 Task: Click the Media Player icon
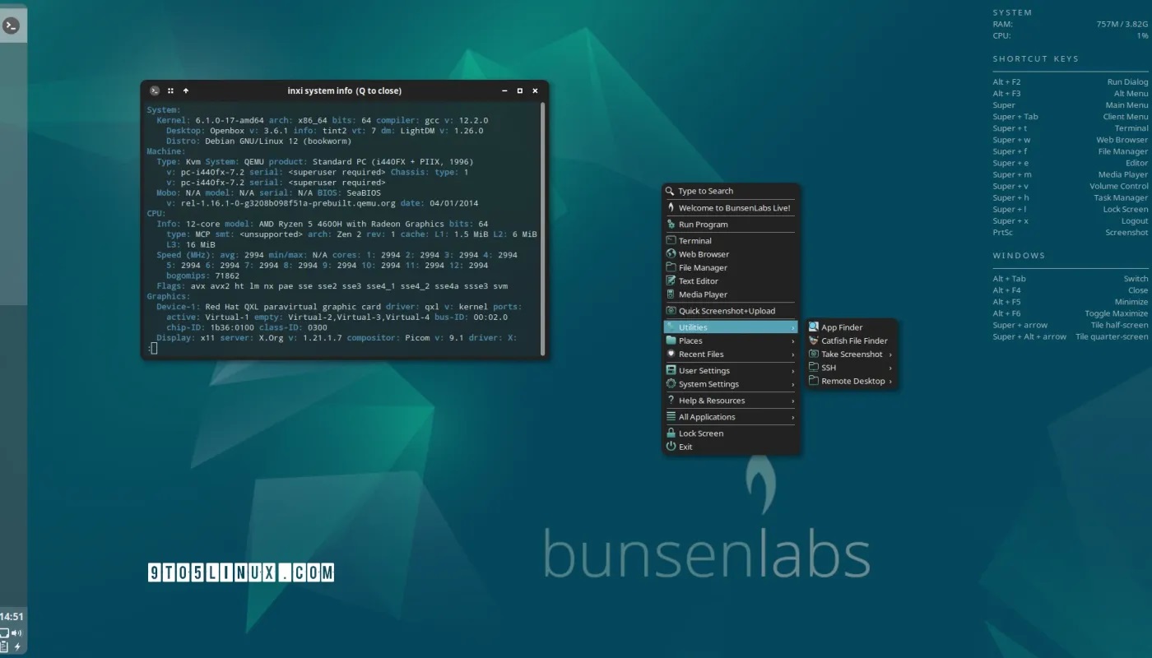coord(670,294)
